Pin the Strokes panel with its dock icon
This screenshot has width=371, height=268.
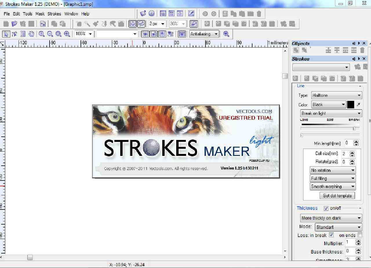(x=354, y=59)
